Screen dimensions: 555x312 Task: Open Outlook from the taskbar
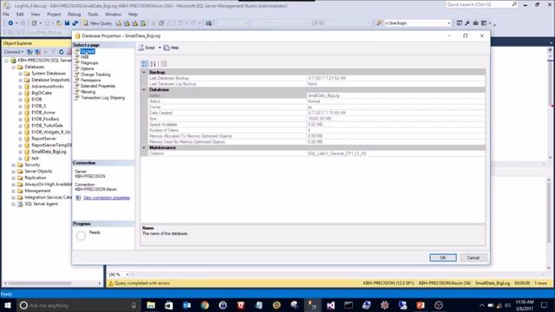[x=187, y=305]
